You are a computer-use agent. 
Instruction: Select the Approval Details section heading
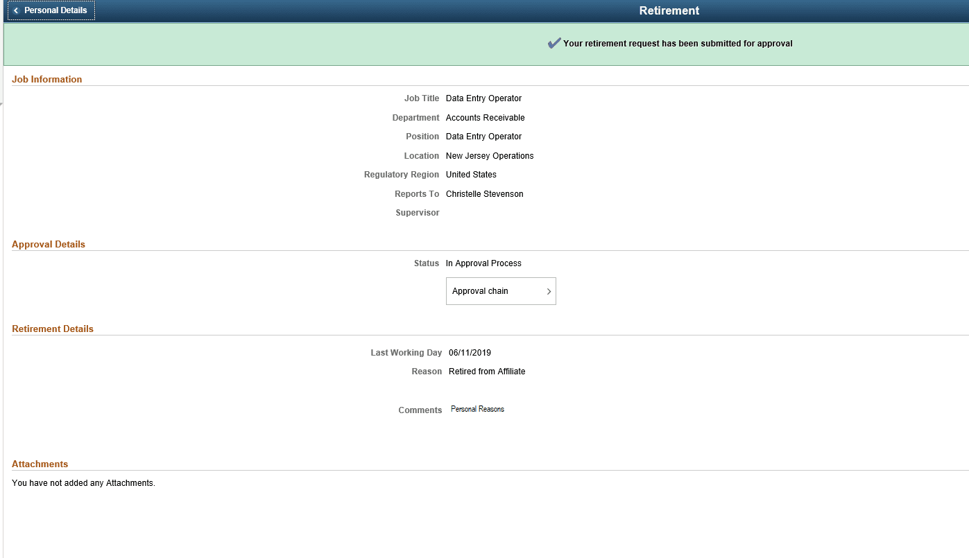pos(49,245)
